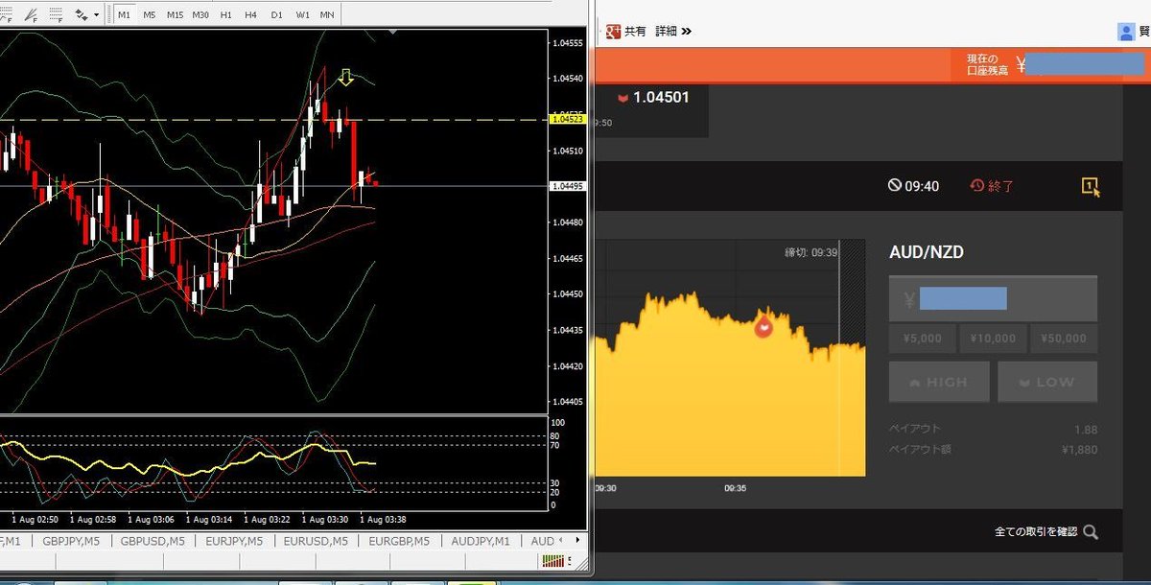Click the account balance 現在の口座残高 display
Viewport: 1151px width, 585px height.
pos(1053,65)
